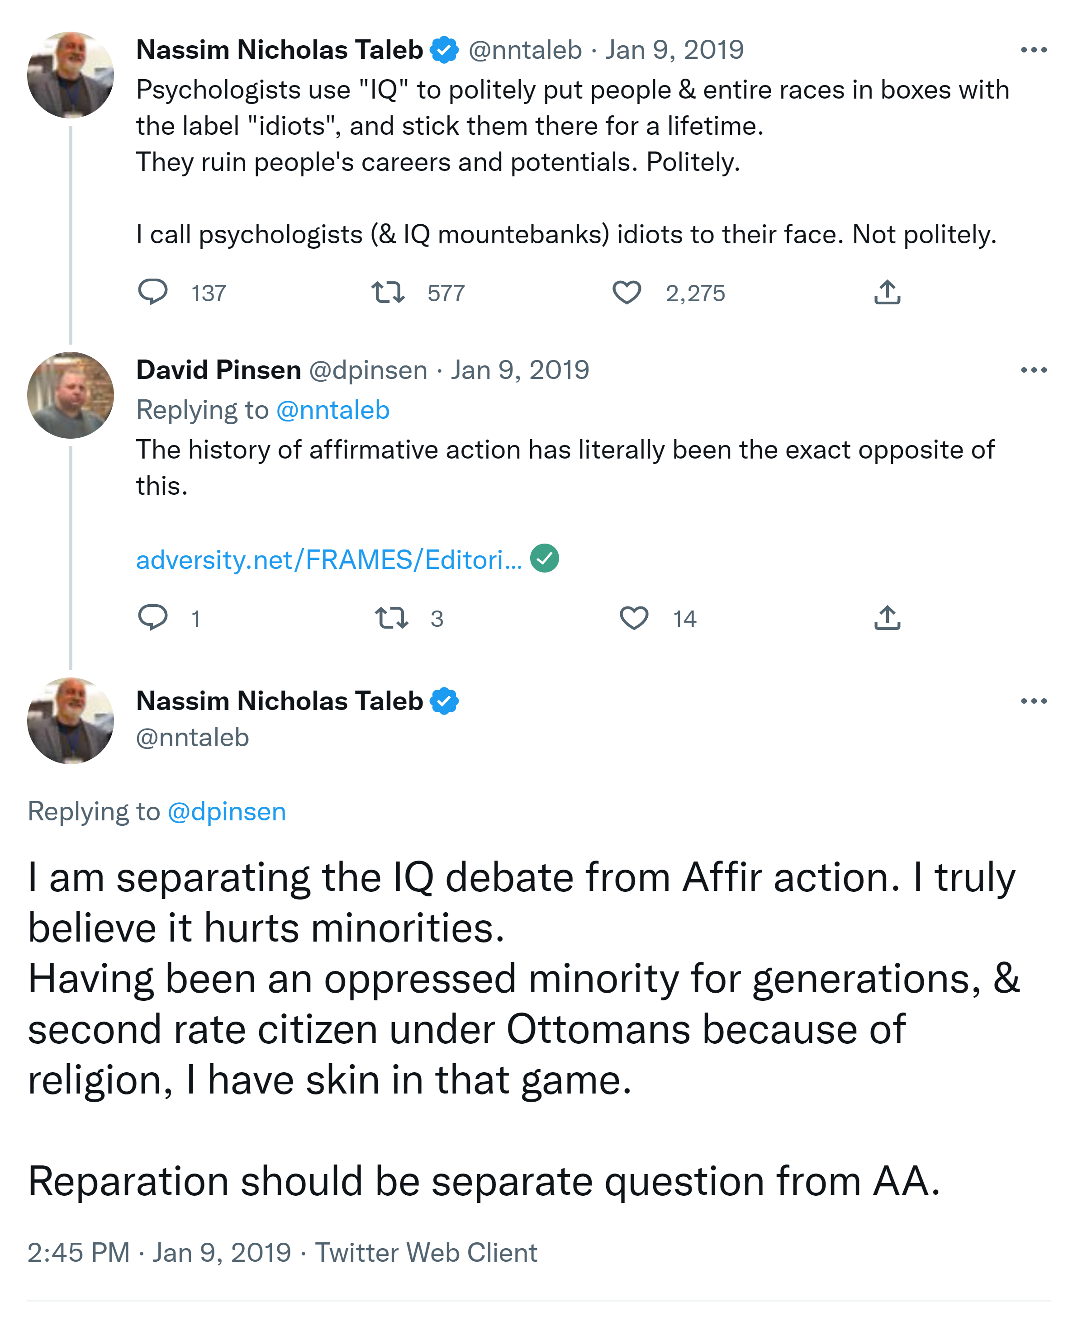Open more options on David Pinsen's tweet
This screenshot has height=1321, width=1068.
[1033, 370]
